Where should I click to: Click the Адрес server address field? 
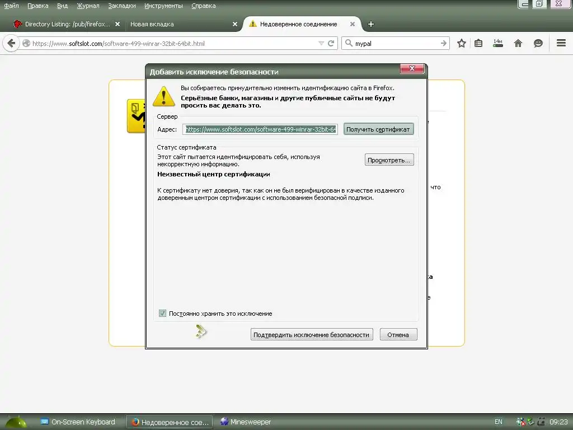pos(260,129)
